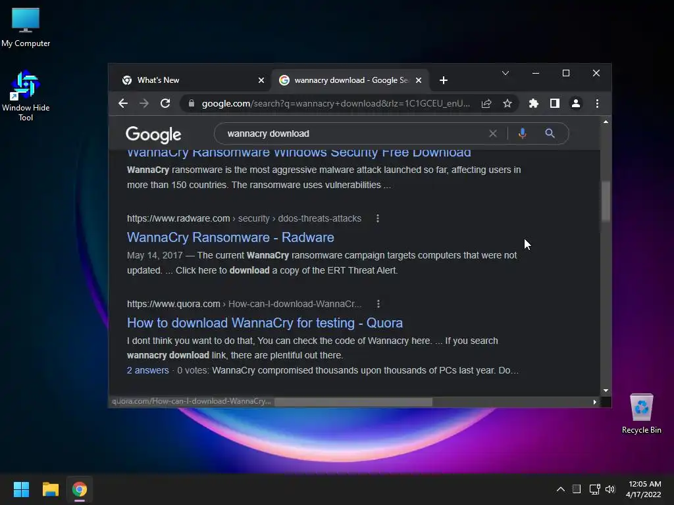Viewport: 674px width, 505px height.
Task: Open the Windows Start menu
Action: coord(21,489)
